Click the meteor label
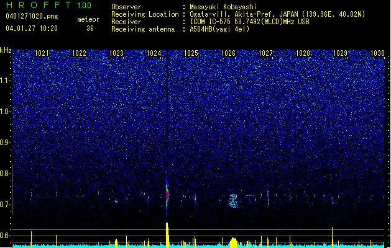 pos(88,19)
